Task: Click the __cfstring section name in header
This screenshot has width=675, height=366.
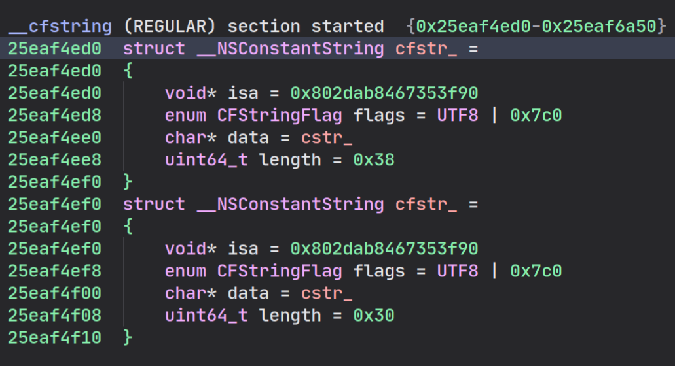Action: [x=60, y=27]
